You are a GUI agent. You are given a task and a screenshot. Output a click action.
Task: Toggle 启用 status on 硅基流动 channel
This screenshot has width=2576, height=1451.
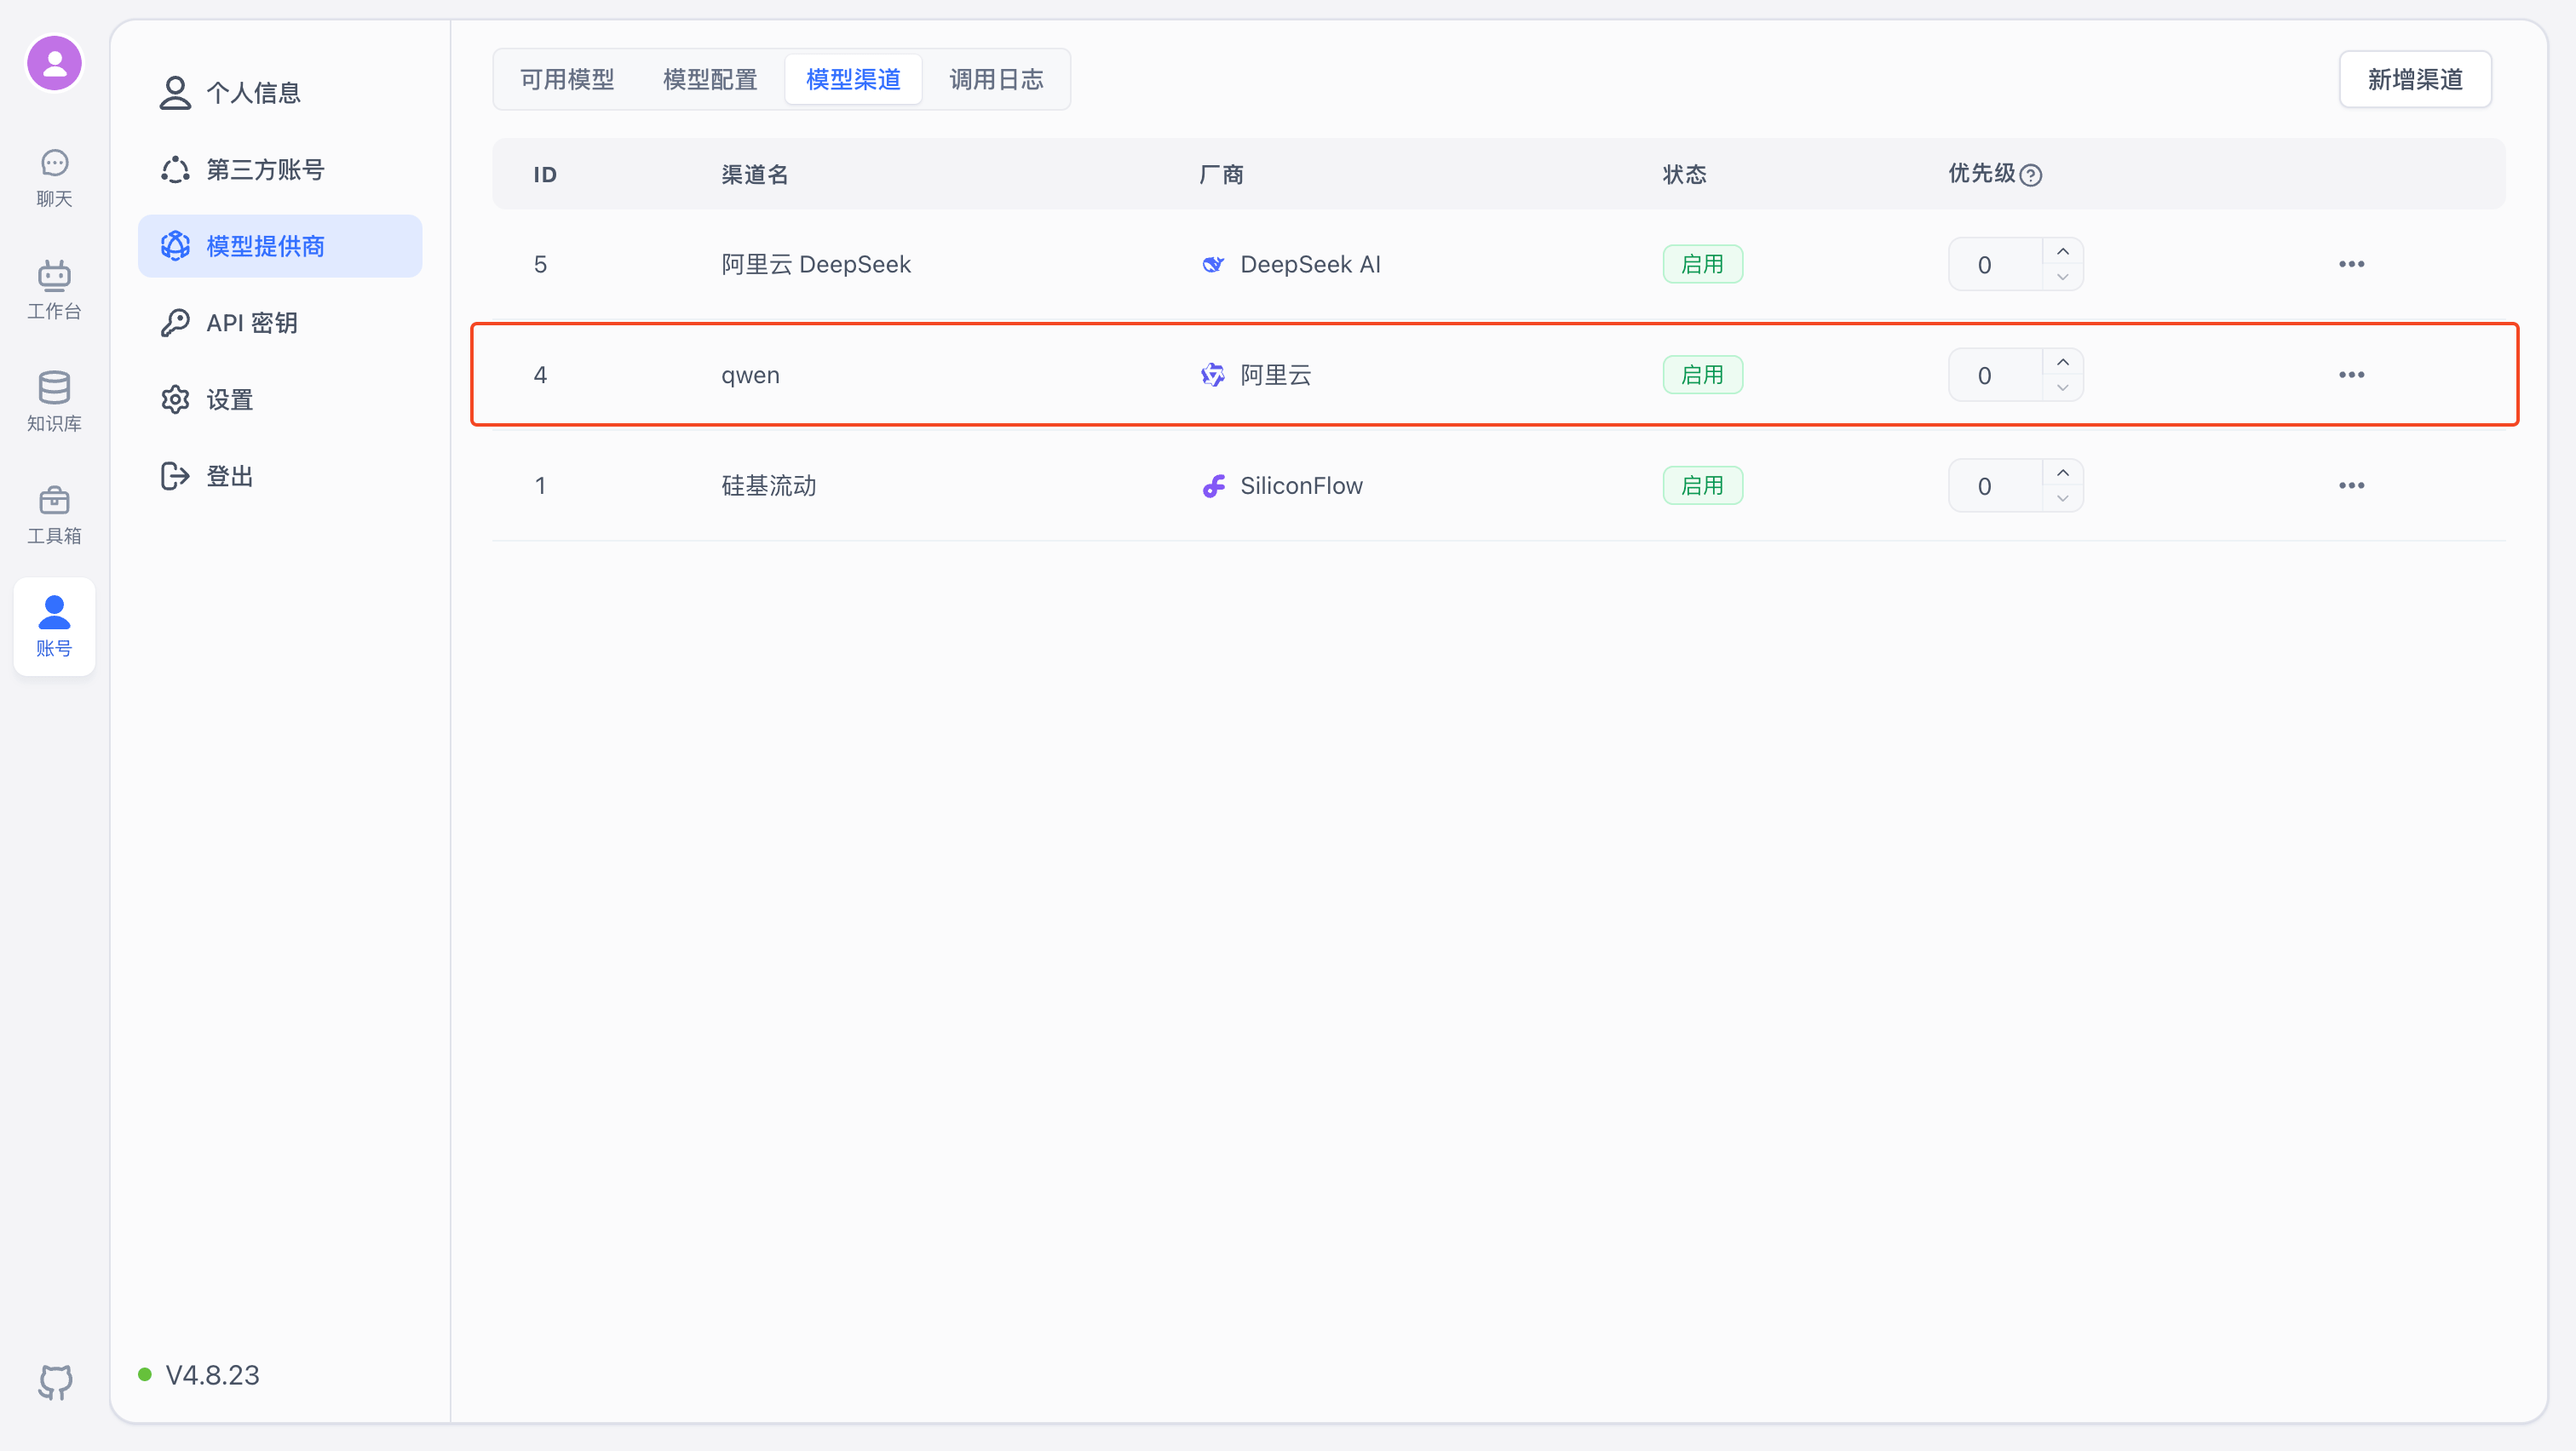click(1702, 485)
